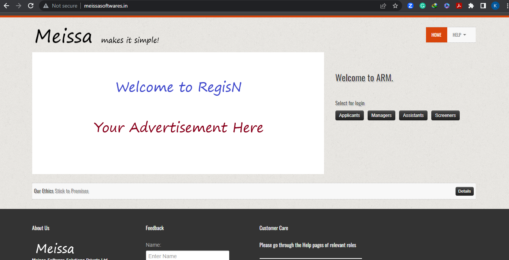509x260 pixels.
Task: Click the feedback Enter Name field
Action: coord(187,256)
